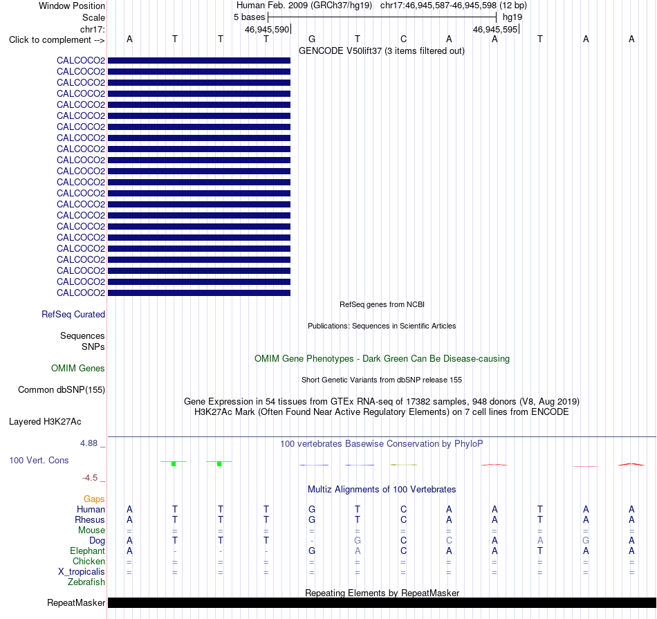Viewport: 657px width, 619px height.
Task: Click 'Multiz Alignments of 100 Vertebrates' title
Action: 382,490
